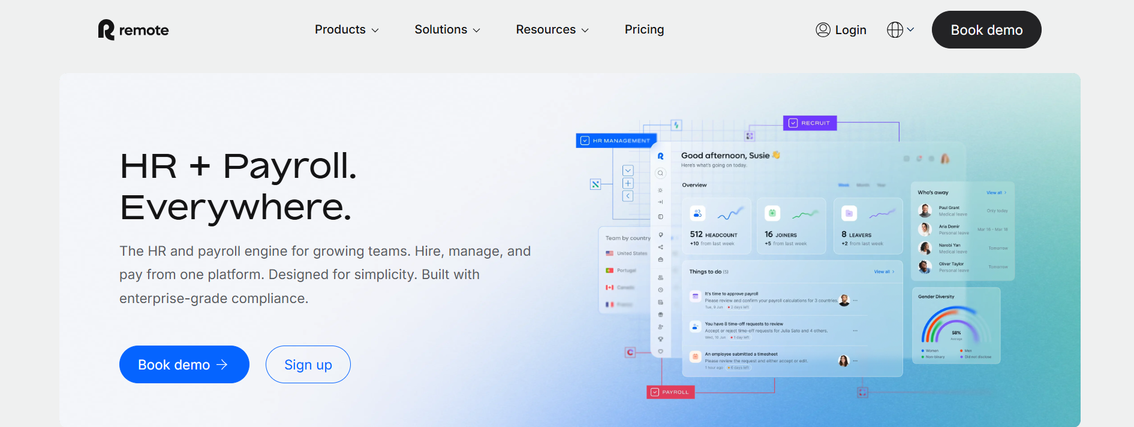Open three-dot menu on timesheet task

tap(855, 361)
